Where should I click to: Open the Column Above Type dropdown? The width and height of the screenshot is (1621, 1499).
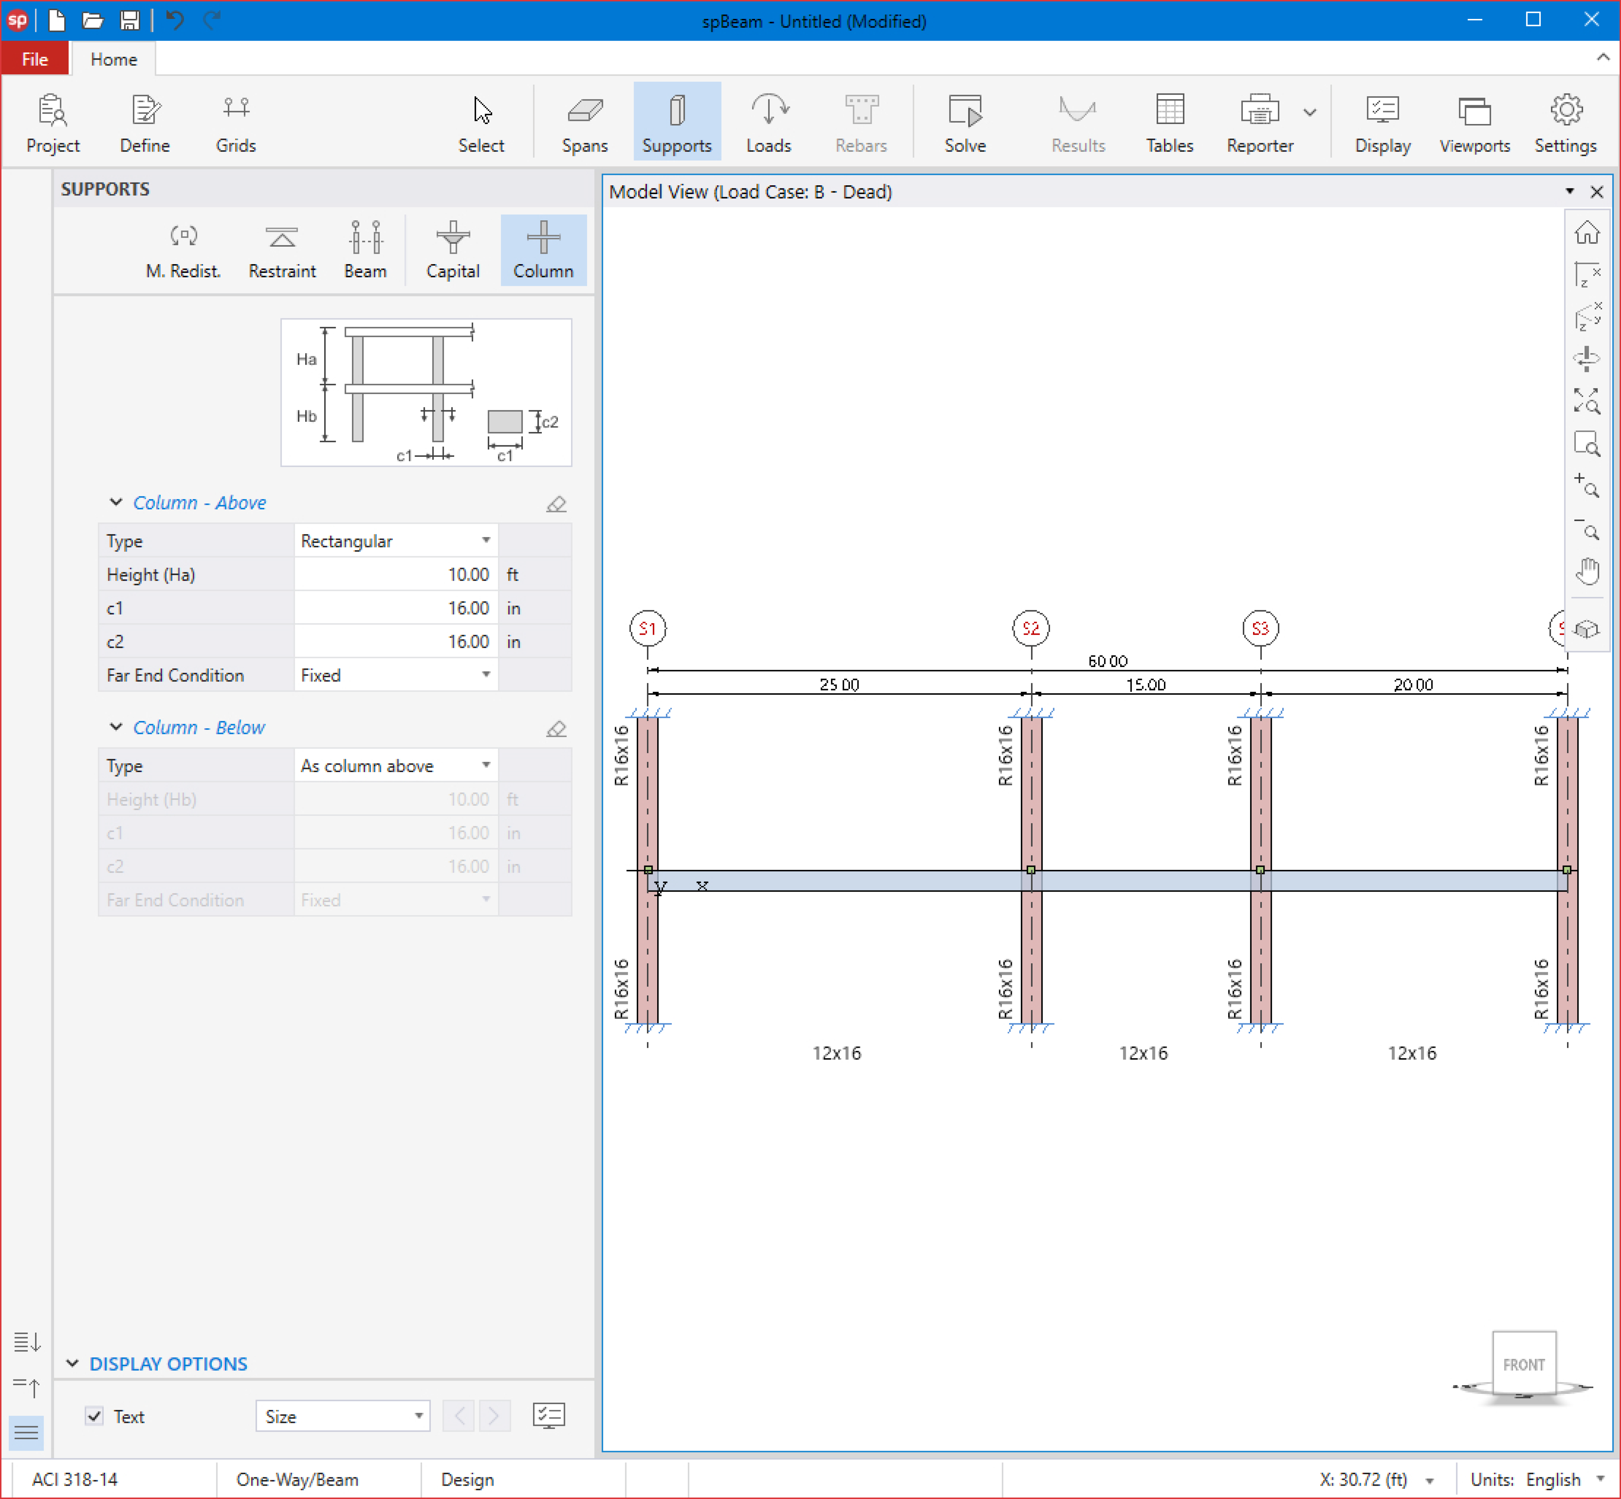(395, 540)
